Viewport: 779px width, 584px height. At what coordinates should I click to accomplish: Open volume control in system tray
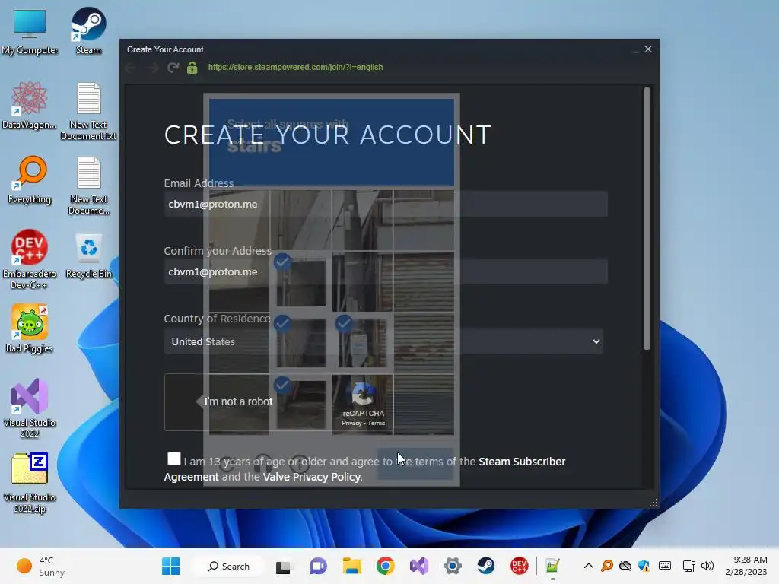click(707, 566)
